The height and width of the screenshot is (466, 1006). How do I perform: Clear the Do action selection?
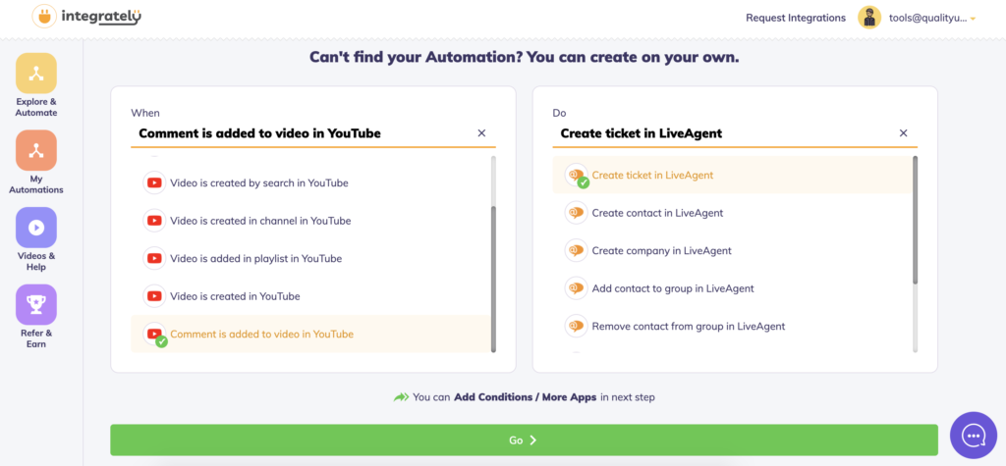(x=903, y=133)
